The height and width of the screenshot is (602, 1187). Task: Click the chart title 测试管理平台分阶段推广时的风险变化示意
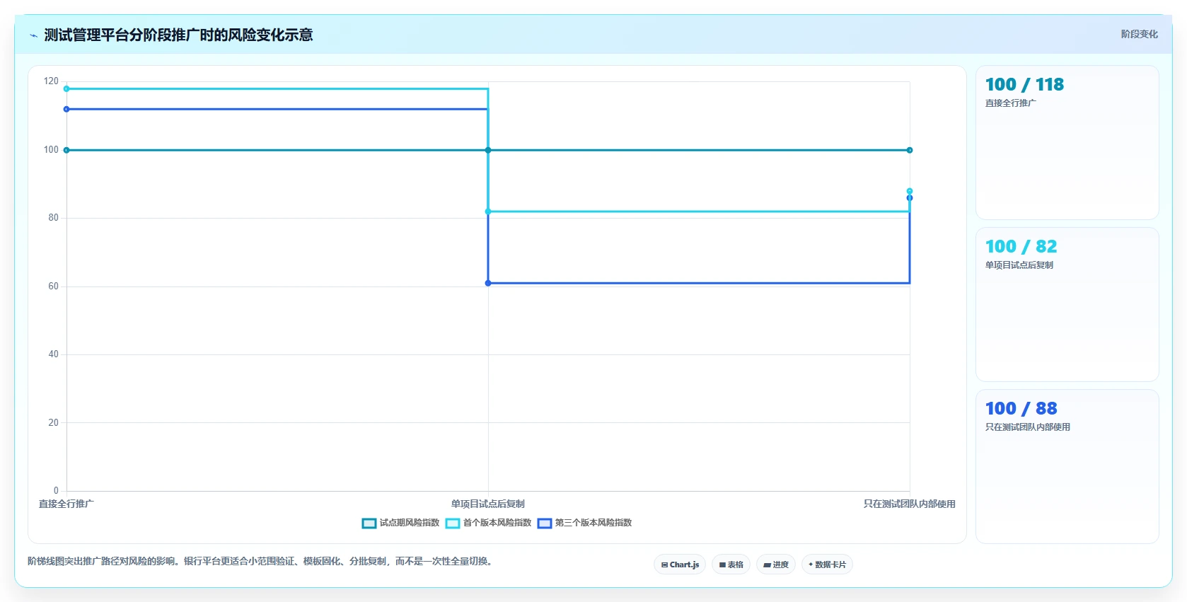(178, 35)
